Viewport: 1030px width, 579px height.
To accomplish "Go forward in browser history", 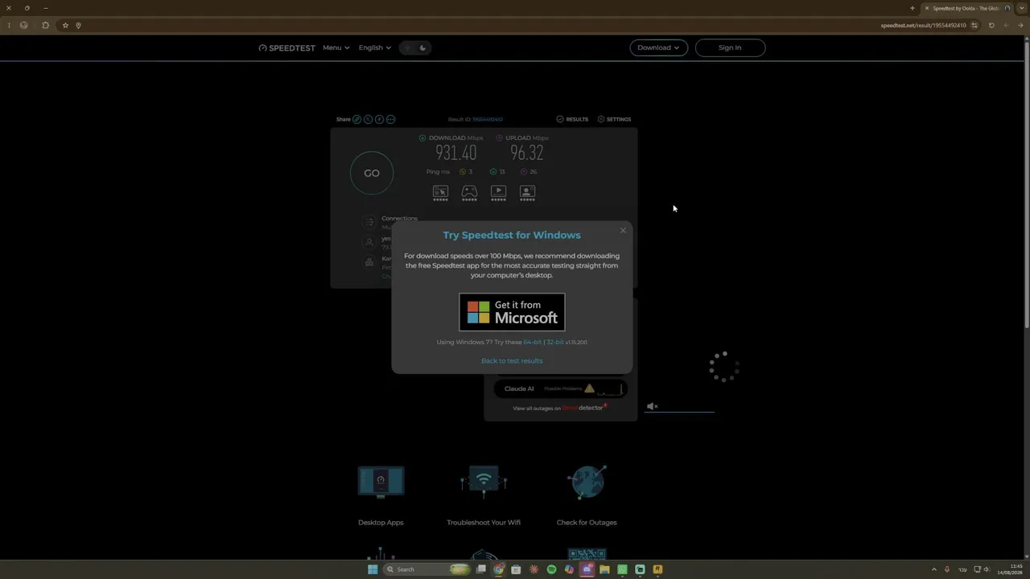I will coord(1006,25).
